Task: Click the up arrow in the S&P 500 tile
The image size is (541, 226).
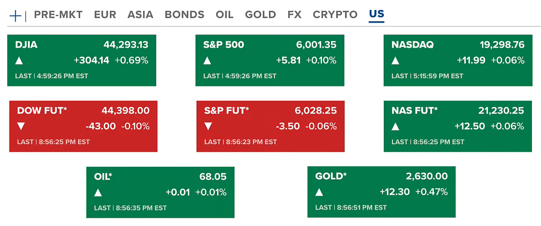Action: coord(207,61)
